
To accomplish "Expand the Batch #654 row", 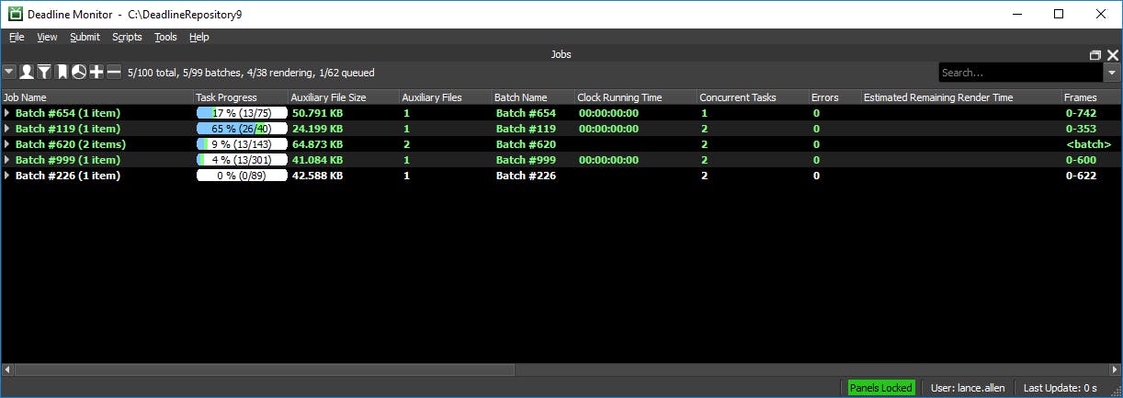I will pyautogui.click(x=7, y=113).
